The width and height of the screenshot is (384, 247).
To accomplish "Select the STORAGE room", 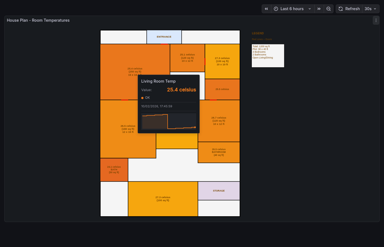I will (x=219, y=191).
